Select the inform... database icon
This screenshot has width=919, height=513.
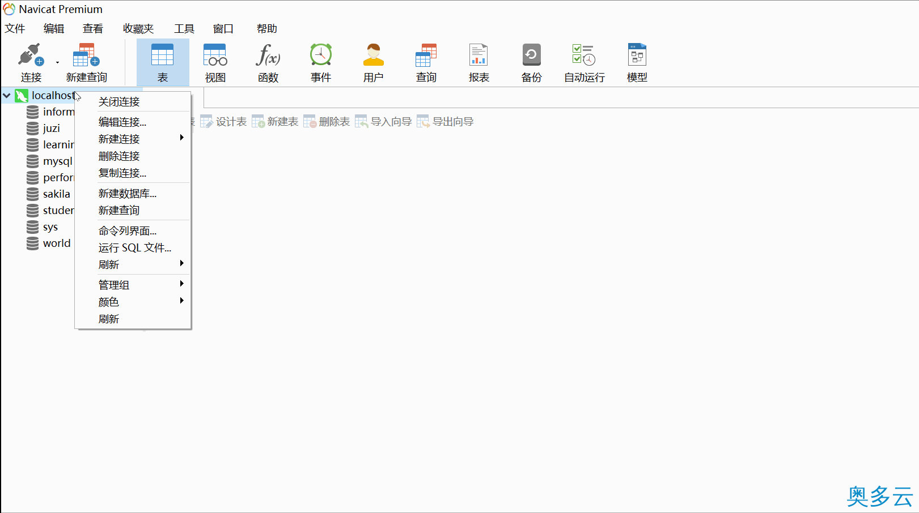pos(33,112)
